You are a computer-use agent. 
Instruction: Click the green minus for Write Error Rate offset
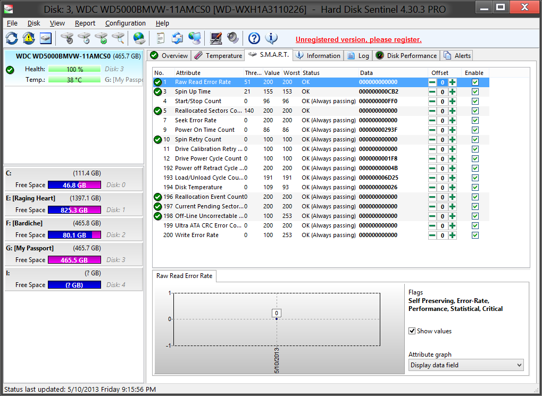pyautogui.click(x=432, y=235)
